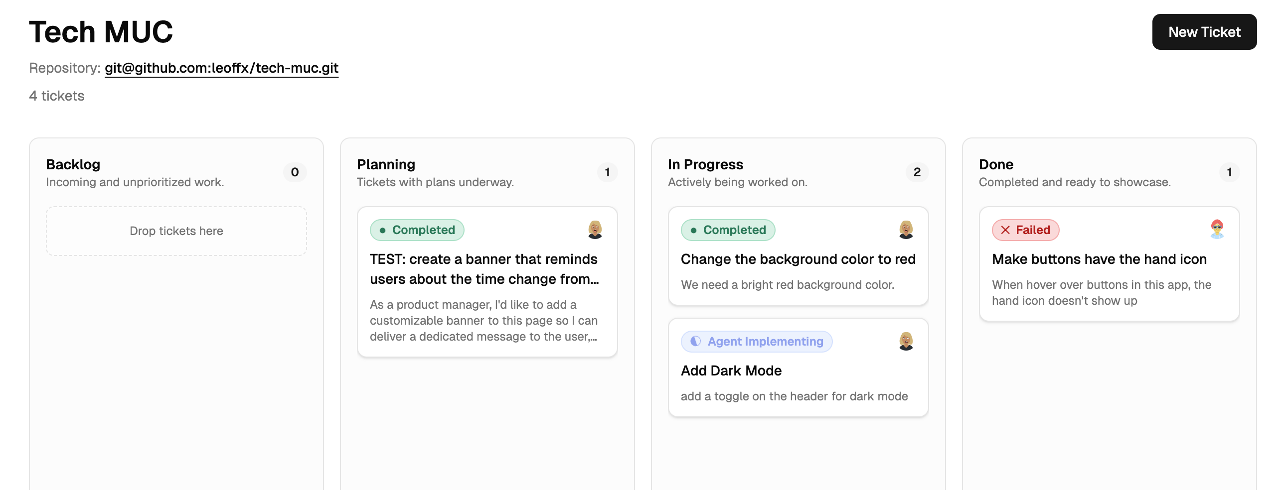
Task: Click the avatar on the TEST banner ticket
Action: 595,230
